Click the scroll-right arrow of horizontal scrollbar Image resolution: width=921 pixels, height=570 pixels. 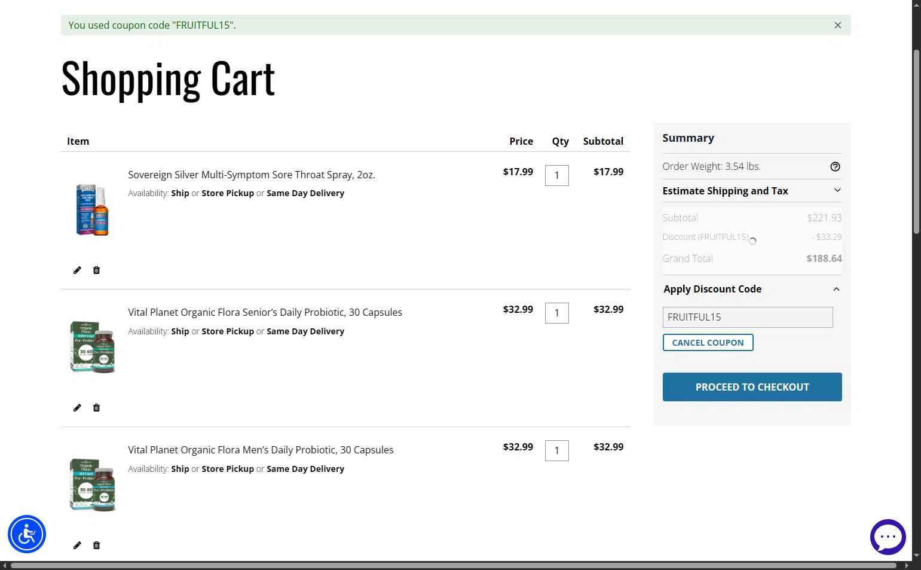click(x=907, y=565)
